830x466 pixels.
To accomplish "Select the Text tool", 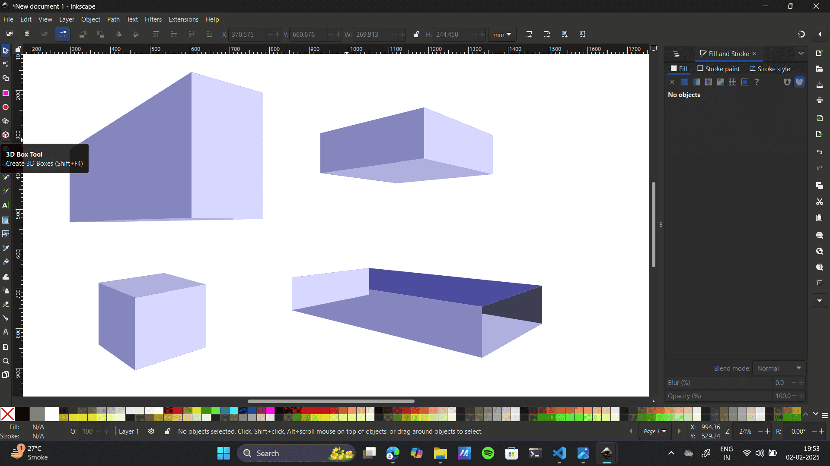I will pyautogui.click(x=6, y=205).
